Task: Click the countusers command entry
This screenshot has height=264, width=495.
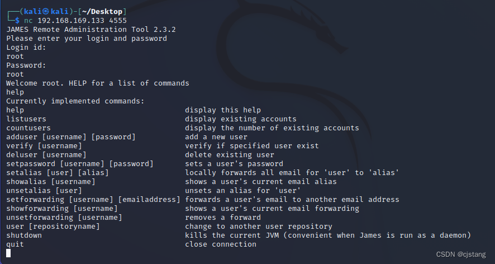Action: tap(28, 128)
